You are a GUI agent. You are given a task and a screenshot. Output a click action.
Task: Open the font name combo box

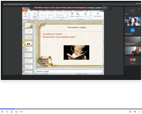[x=46, y=13]
